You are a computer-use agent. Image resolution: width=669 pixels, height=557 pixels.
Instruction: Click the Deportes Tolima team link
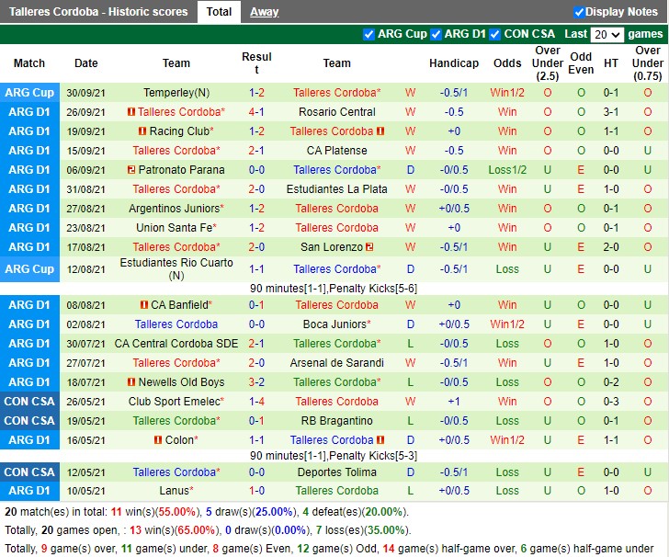pyautogui.click(x=336, y=472)
